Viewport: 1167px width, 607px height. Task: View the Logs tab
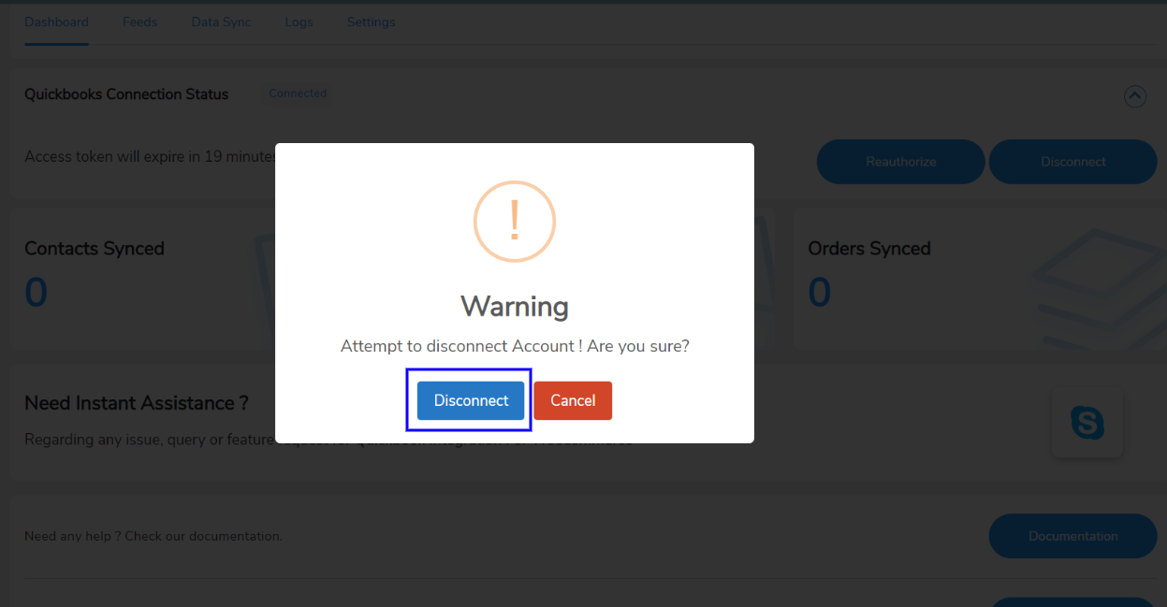(x=299, y=22)
